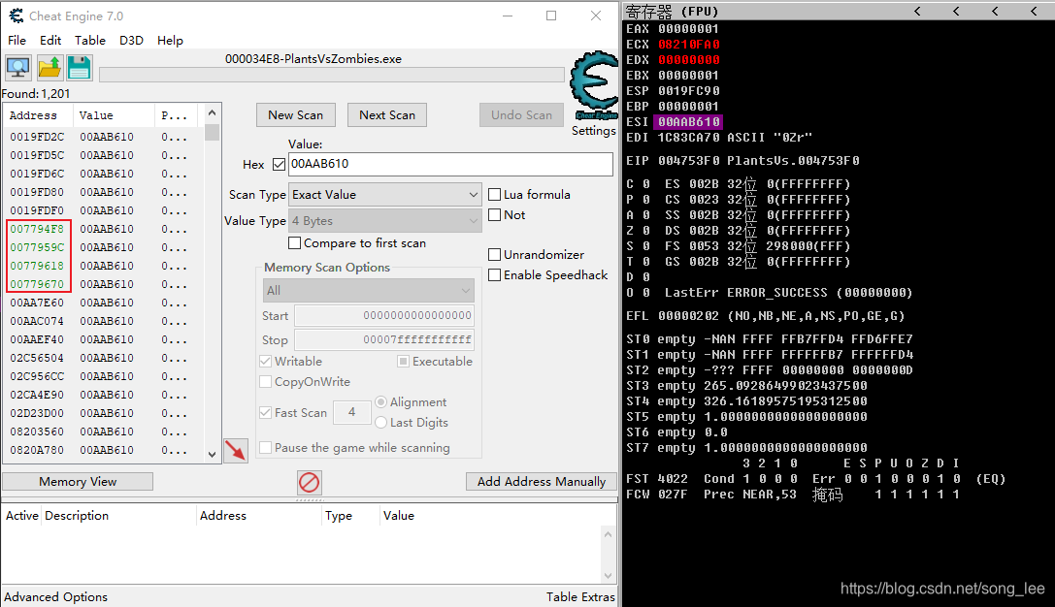Click the Stop address field
This screenshot has width=1055, height=607.
tap(384, 339)
